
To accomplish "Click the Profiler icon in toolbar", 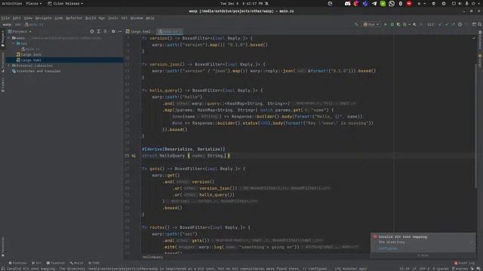I will 405,24.
